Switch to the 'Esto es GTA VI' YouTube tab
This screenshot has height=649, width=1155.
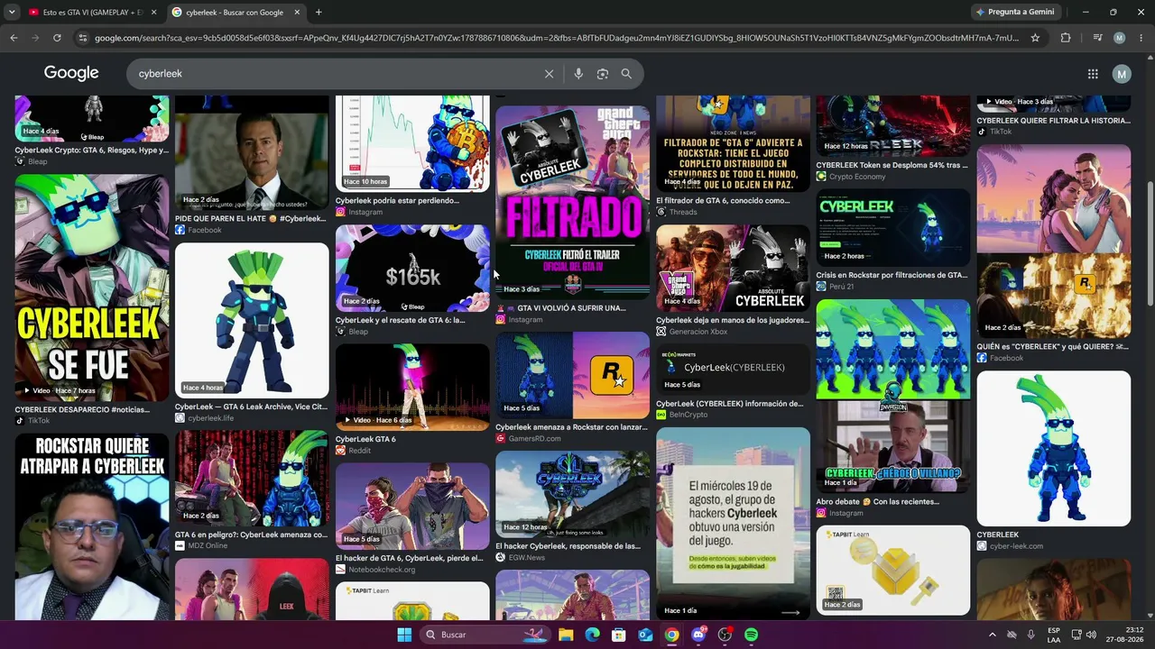92,13
